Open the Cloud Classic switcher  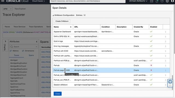point(38,1)
